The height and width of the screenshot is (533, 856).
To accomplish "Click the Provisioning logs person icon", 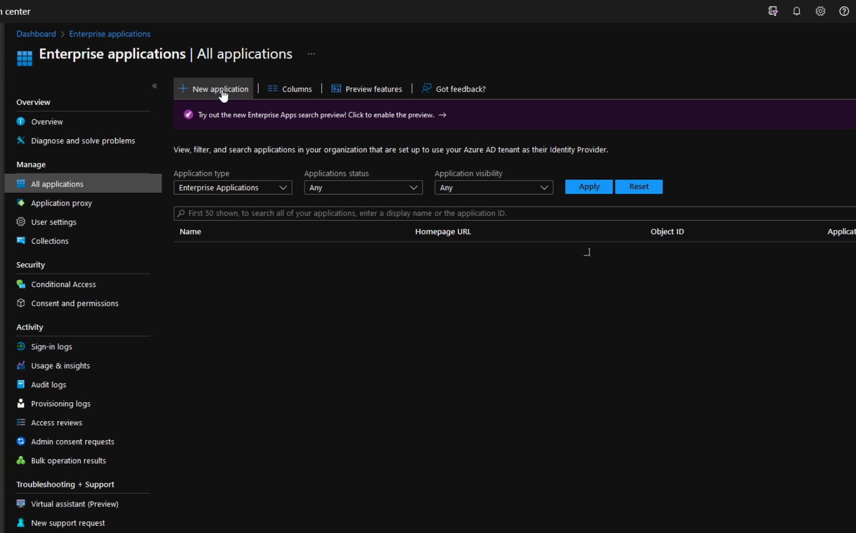I will pos(21,403).
